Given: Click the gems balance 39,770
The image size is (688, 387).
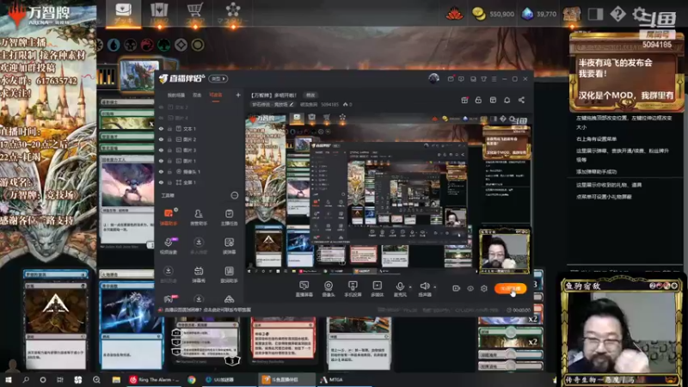Looking at the screenshot, I should pyautogui.click(x=539, y=14).
